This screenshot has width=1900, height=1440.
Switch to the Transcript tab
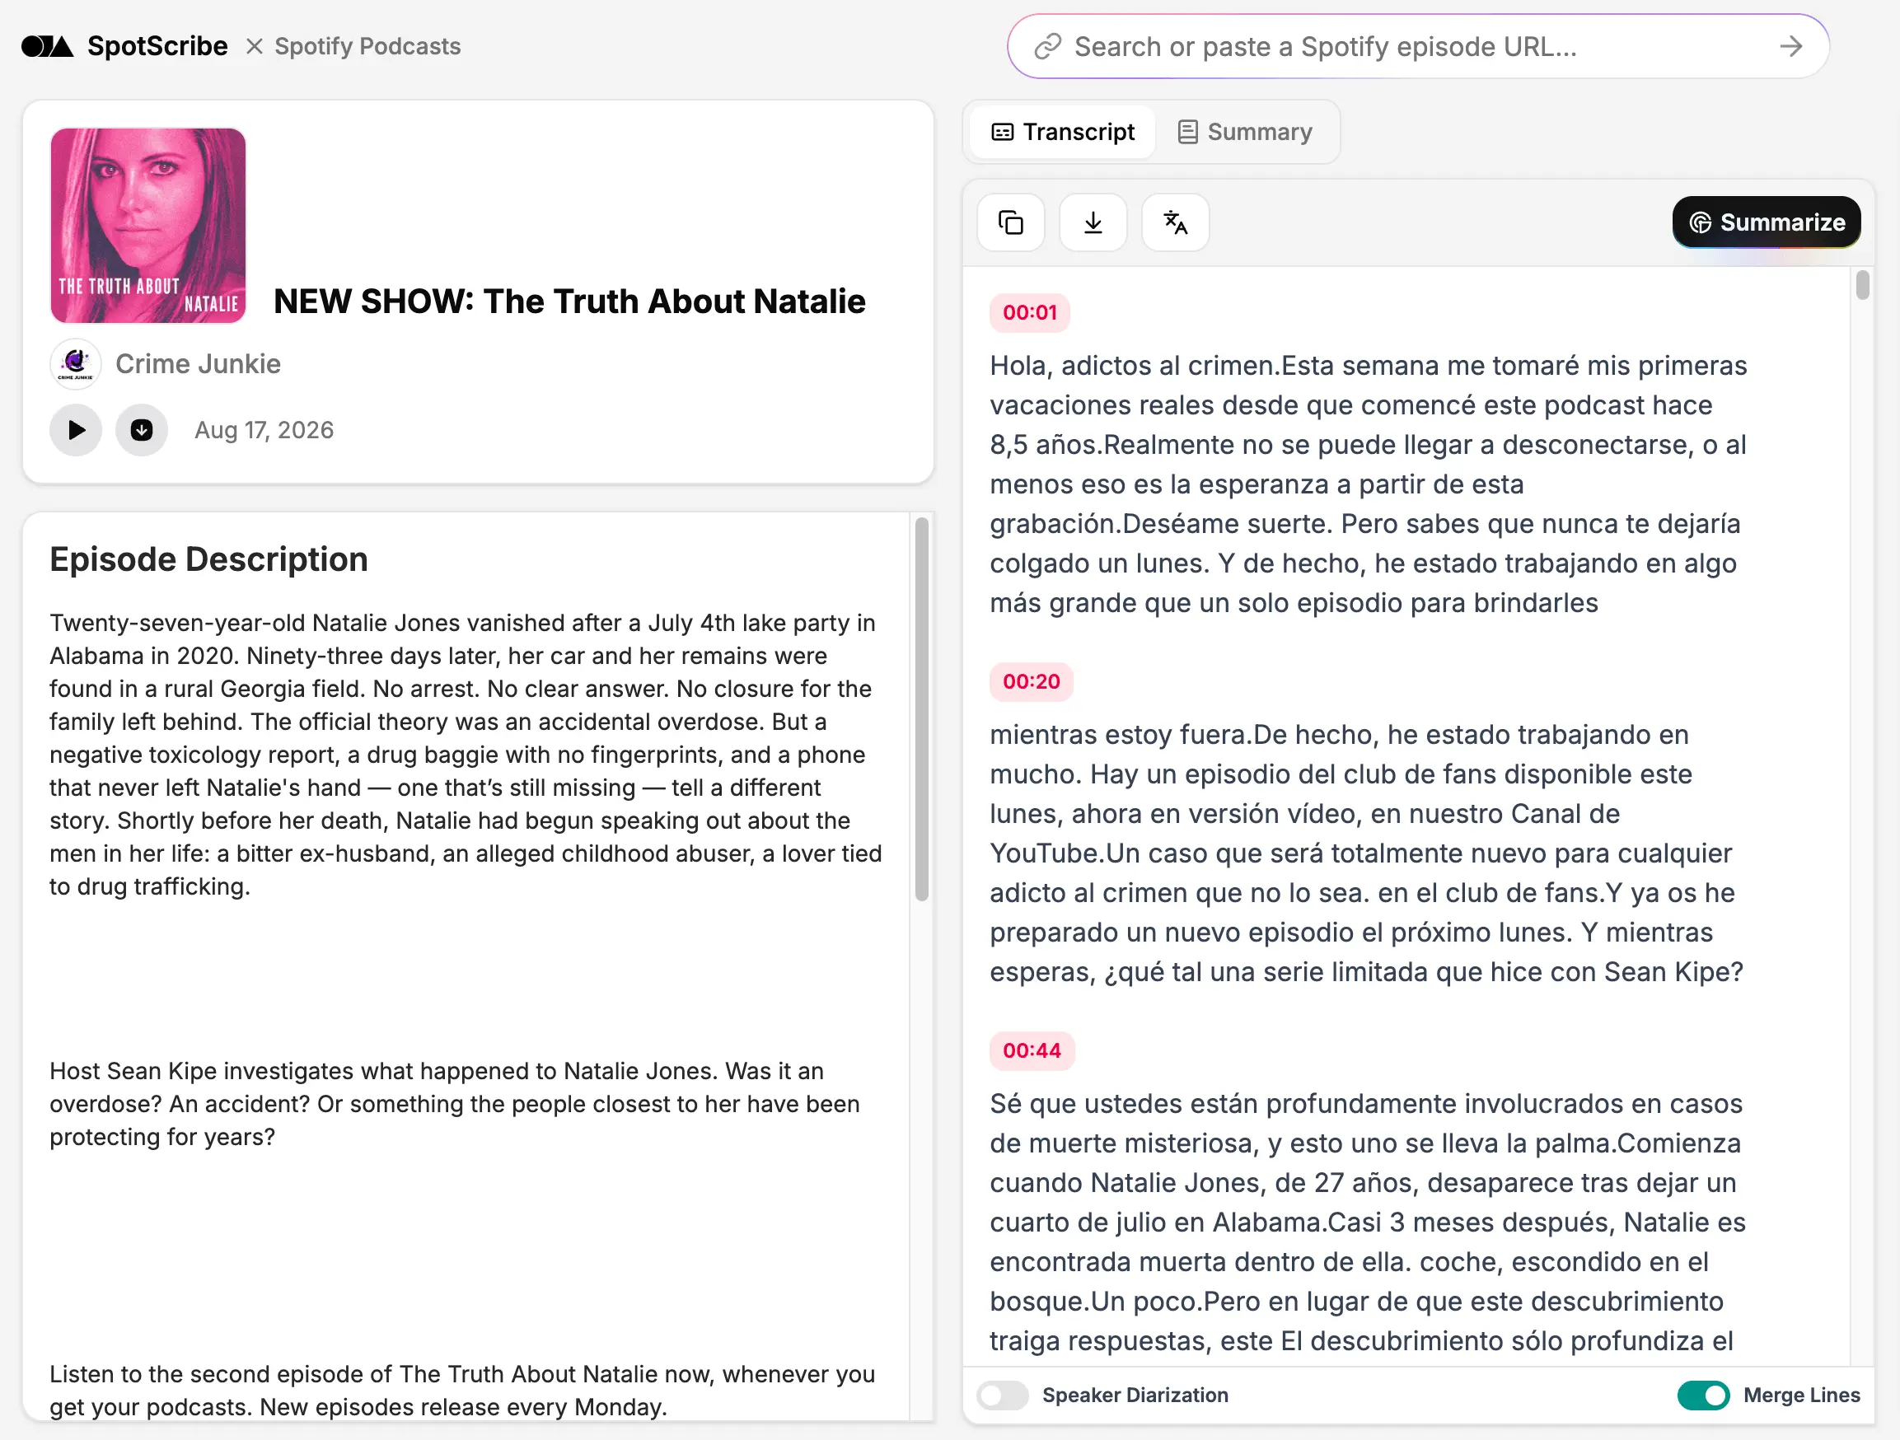[1063, 133]
